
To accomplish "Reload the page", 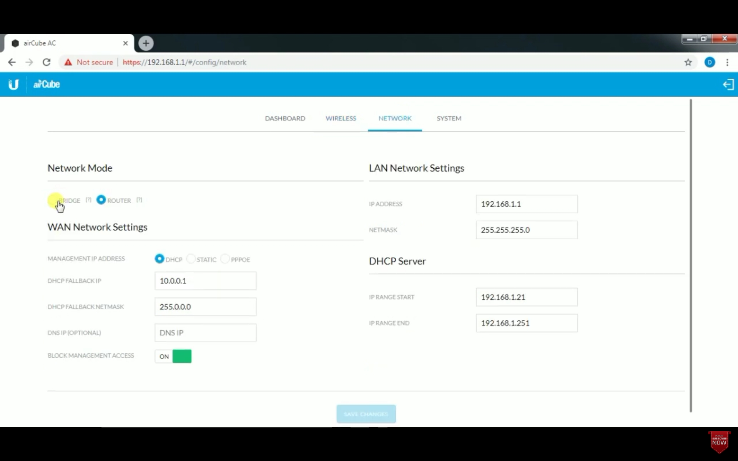I will [47, 62].
